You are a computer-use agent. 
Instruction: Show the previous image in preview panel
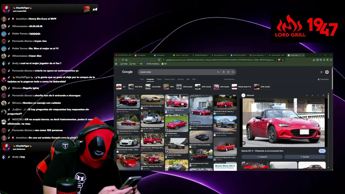click(x=307, y=95)
